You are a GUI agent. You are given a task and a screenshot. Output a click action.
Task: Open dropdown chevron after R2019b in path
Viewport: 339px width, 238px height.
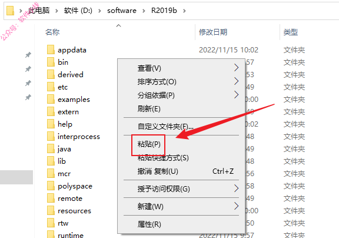184,11
